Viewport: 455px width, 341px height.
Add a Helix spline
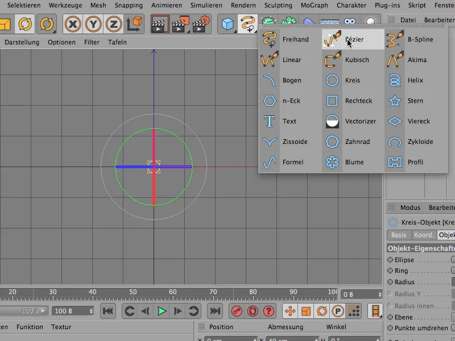(416, 80)
